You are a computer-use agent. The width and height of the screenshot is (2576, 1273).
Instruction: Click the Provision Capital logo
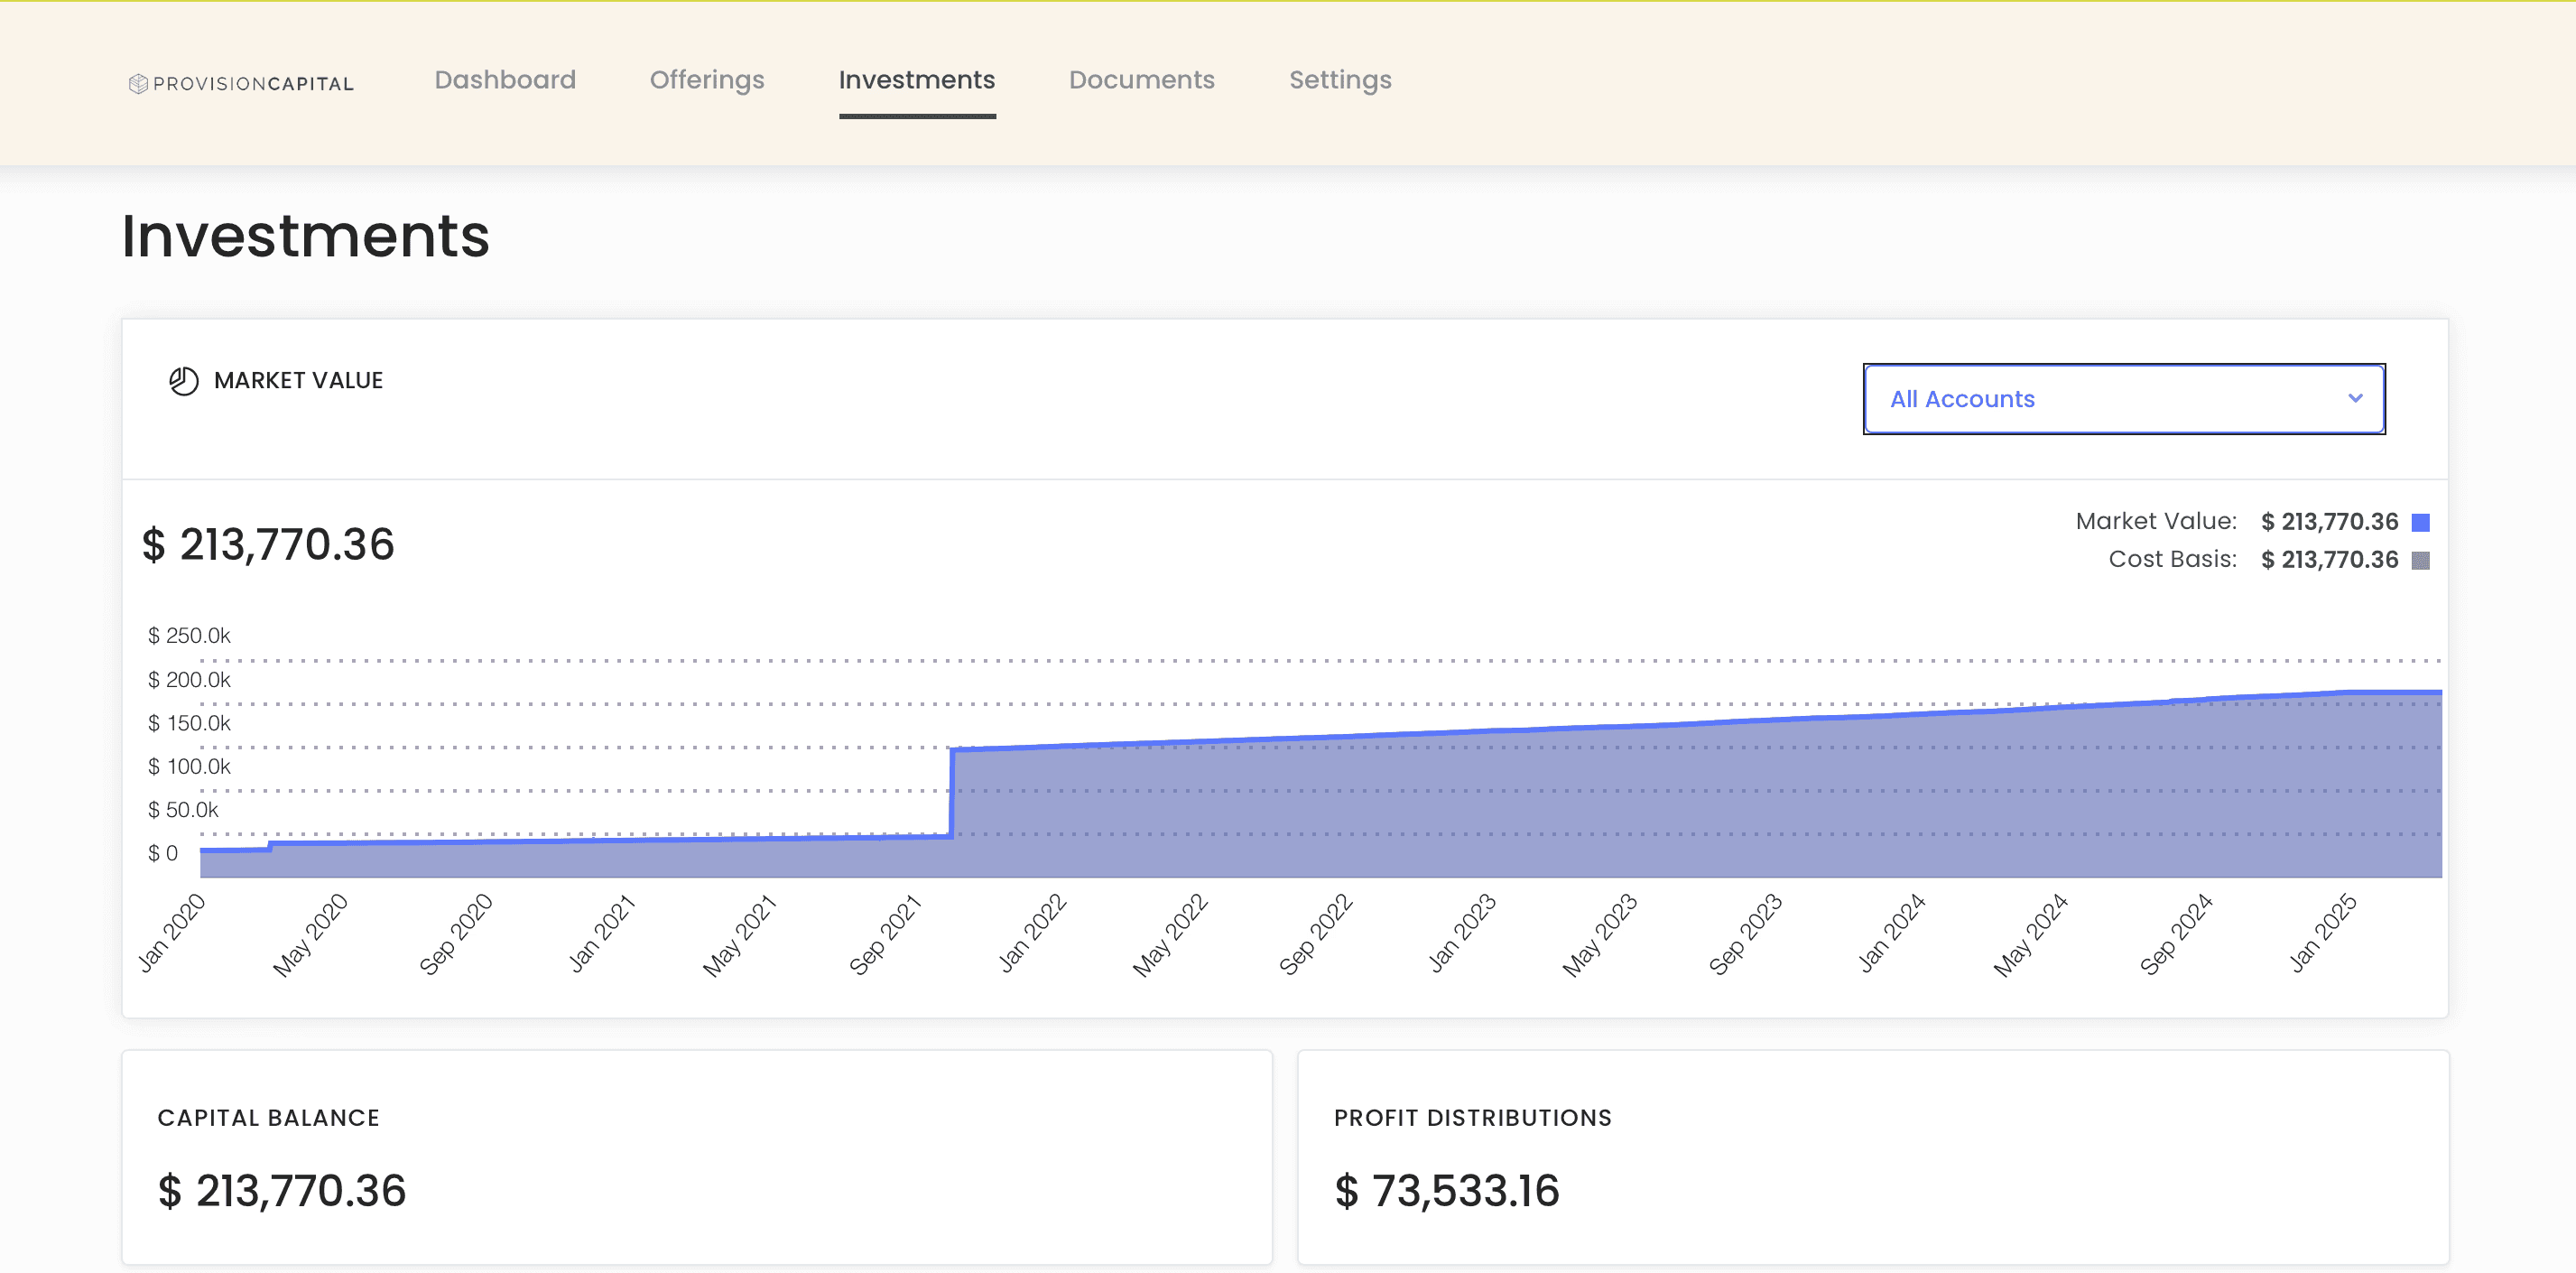pyautogui.click(x=241, y=83)
